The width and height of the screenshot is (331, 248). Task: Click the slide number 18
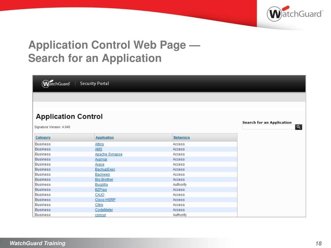[318, 243]
